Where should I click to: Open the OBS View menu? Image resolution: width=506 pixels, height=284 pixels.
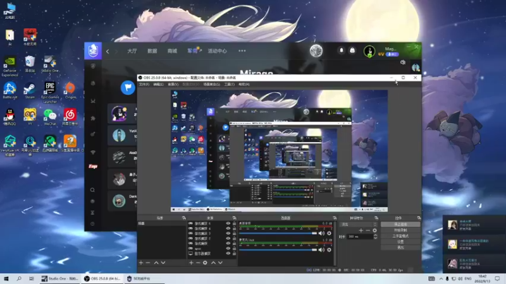click(x=173, y=85)
